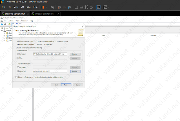
Task: Open VMware Edit menu
Action: 10,7
